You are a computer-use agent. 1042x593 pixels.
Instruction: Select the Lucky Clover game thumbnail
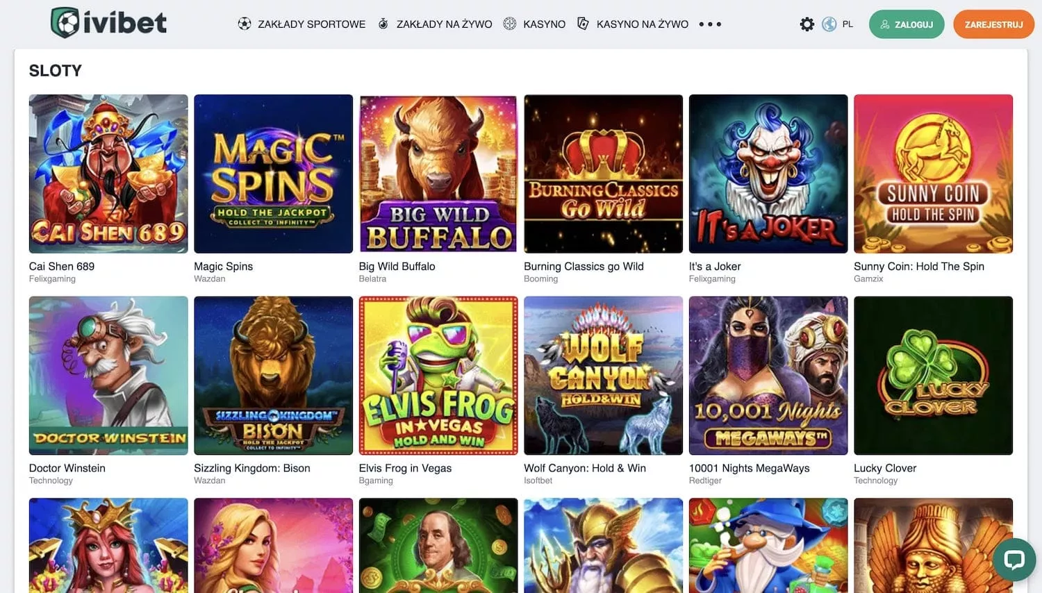click(x=933, y=376)
